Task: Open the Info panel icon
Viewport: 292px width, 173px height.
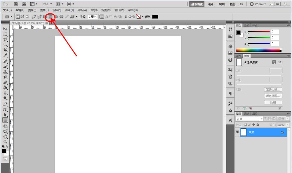Action: (x=230, y=60)
